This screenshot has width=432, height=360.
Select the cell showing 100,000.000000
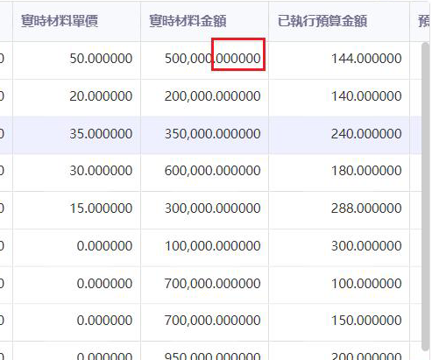[x=204, y=246]
